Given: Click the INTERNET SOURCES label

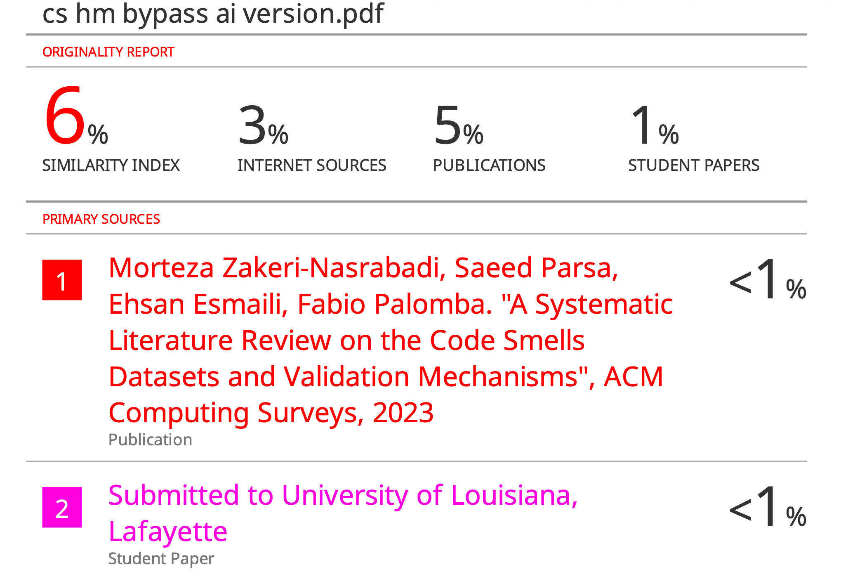Looking at the screenshot, I should click(x=312, y=166).
